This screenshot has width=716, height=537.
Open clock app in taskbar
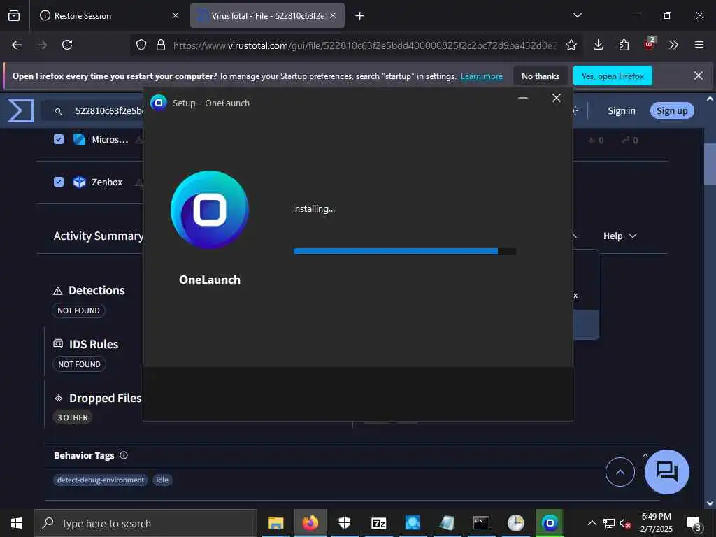[x=516, y=523]
